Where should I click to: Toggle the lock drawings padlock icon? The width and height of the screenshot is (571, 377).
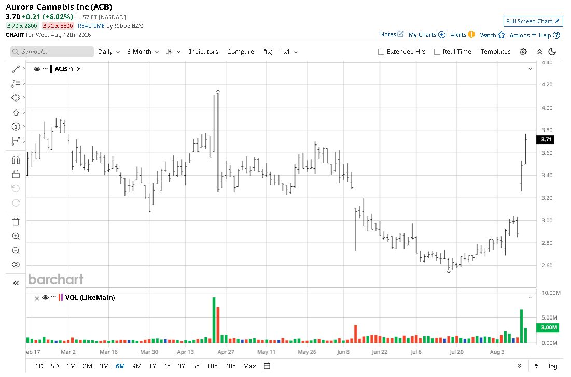[x=16, y=174]
